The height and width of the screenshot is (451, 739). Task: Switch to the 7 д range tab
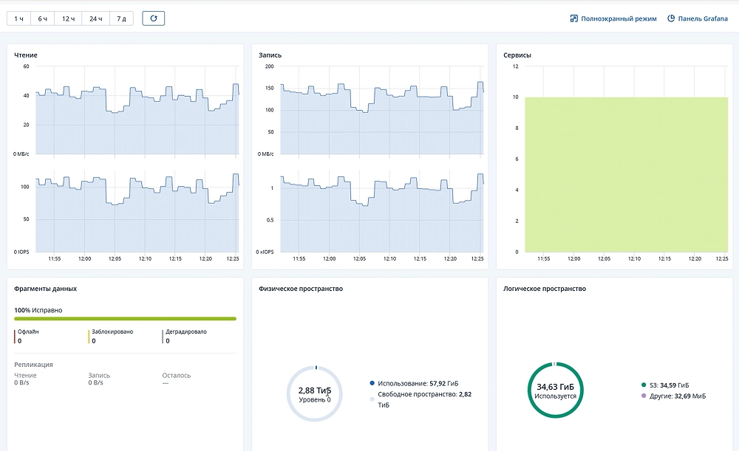tap(121, 18)
